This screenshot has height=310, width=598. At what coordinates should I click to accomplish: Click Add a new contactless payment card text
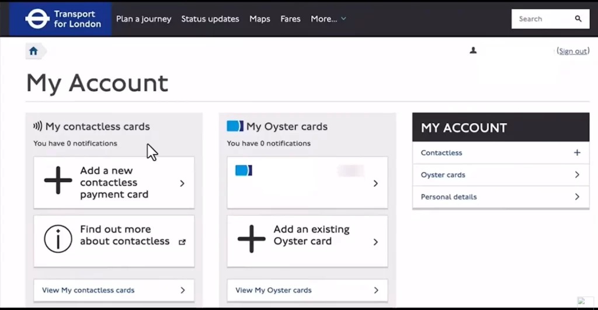tap(114, 182)
